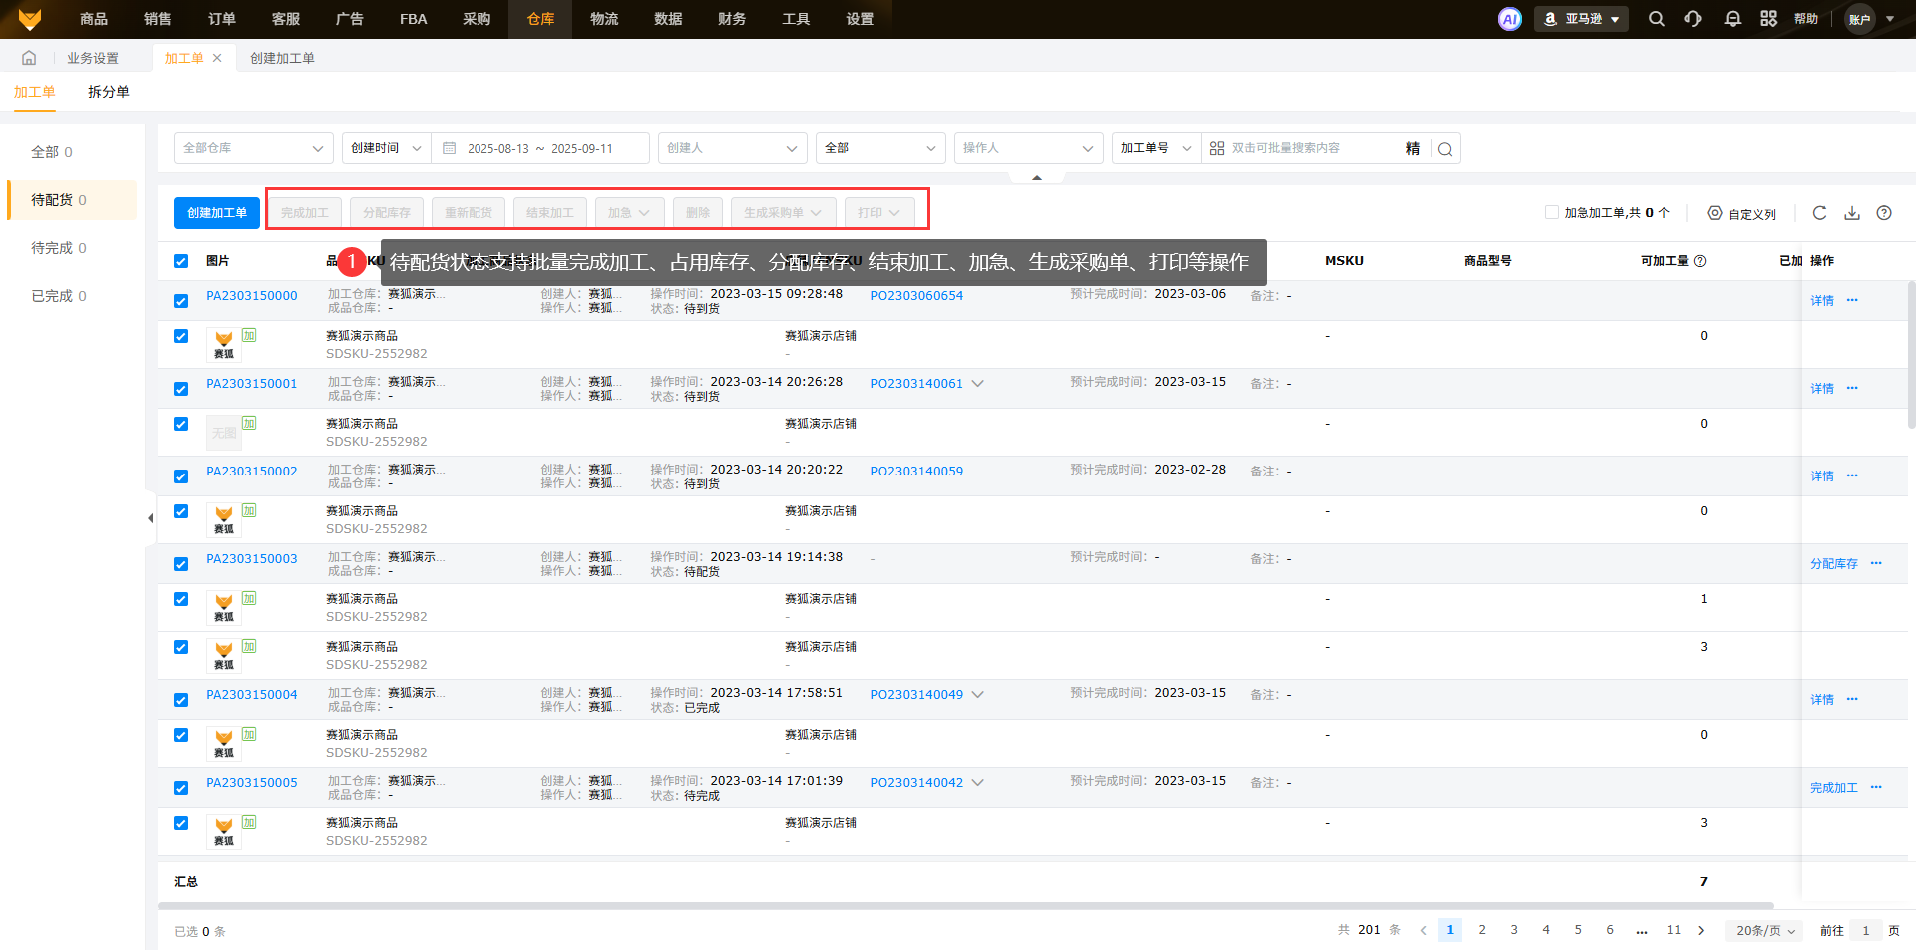Switch to the 拆分单 tab

pyautogui.click(x=108, y=92)
